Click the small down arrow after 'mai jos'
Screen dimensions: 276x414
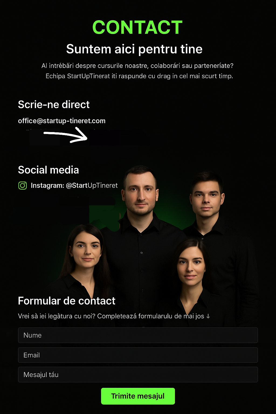click(x=208, y=316)
